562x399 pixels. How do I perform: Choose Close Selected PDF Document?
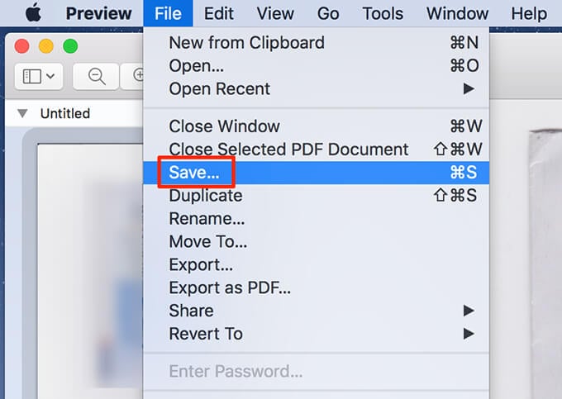point(316,149)
